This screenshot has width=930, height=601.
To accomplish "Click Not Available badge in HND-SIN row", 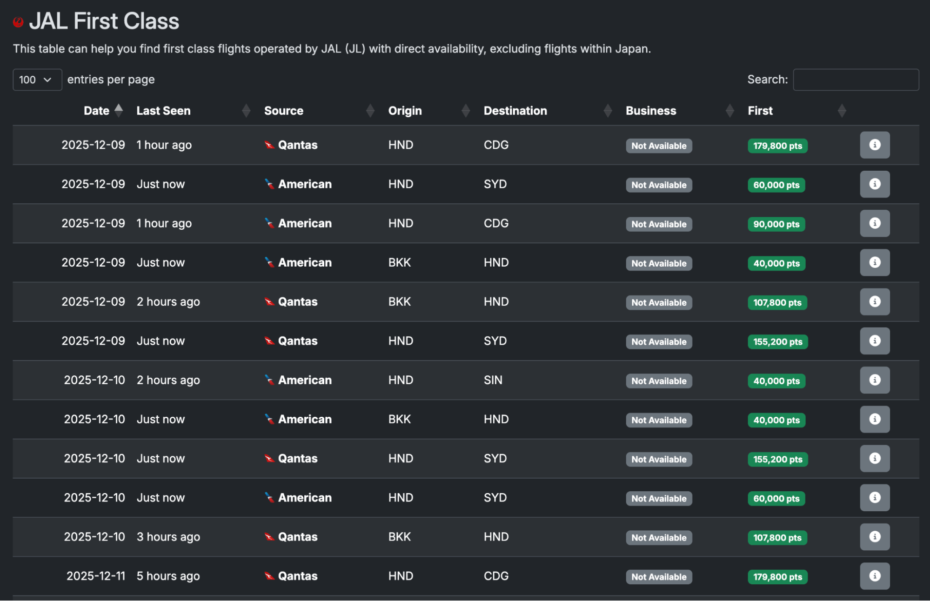I will (x=658, y=381).
